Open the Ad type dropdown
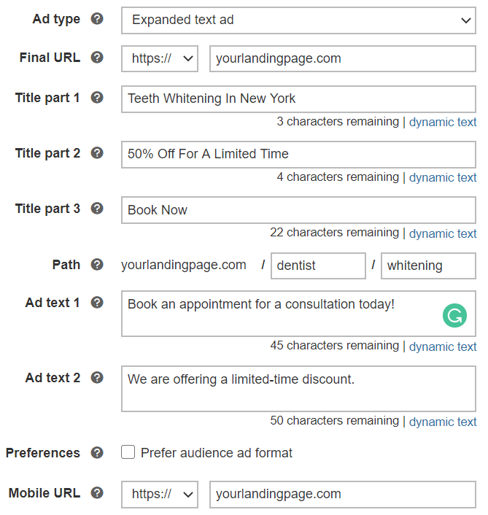Image resolution: width=488 pixels, height=515 pixels. pyautogui.click(x=298, y=20)
